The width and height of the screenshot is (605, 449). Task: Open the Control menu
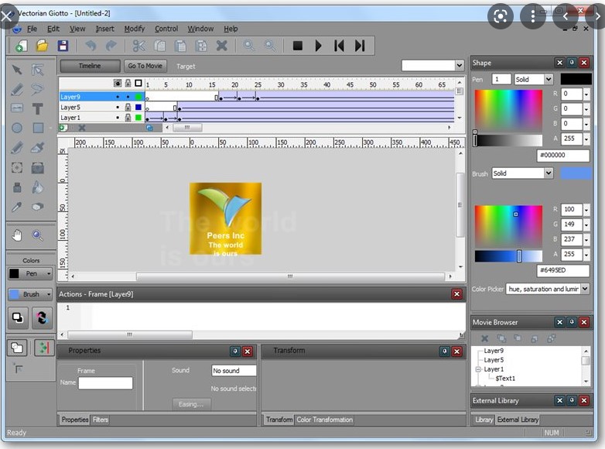pyautogui.click(x=166, y=29)
